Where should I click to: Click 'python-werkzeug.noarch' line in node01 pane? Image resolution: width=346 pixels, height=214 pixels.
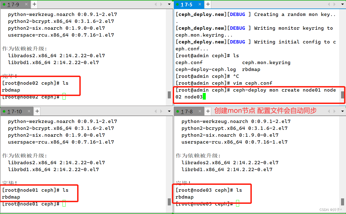click(x=63, y=121)
